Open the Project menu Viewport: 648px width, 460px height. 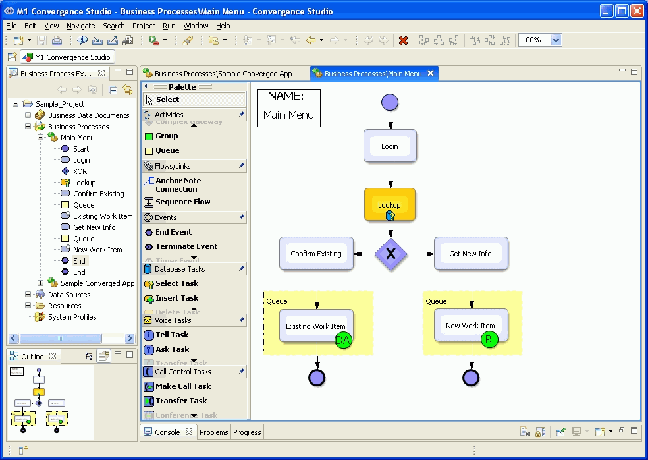point(143,26)
